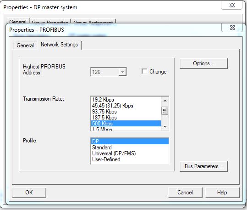Click the transmission rate scrollbar thumb
This screenshot has width=247, height=210.
point(165,111)
